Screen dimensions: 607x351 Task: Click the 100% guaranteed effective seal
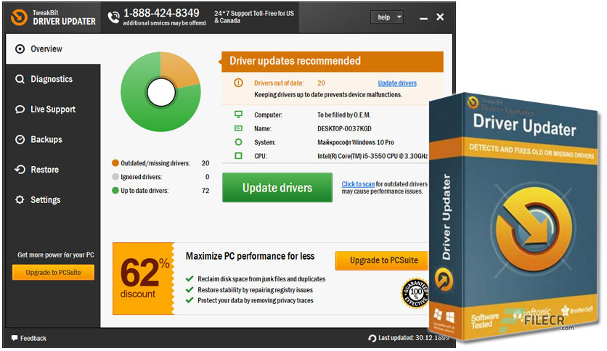point(415,293)
